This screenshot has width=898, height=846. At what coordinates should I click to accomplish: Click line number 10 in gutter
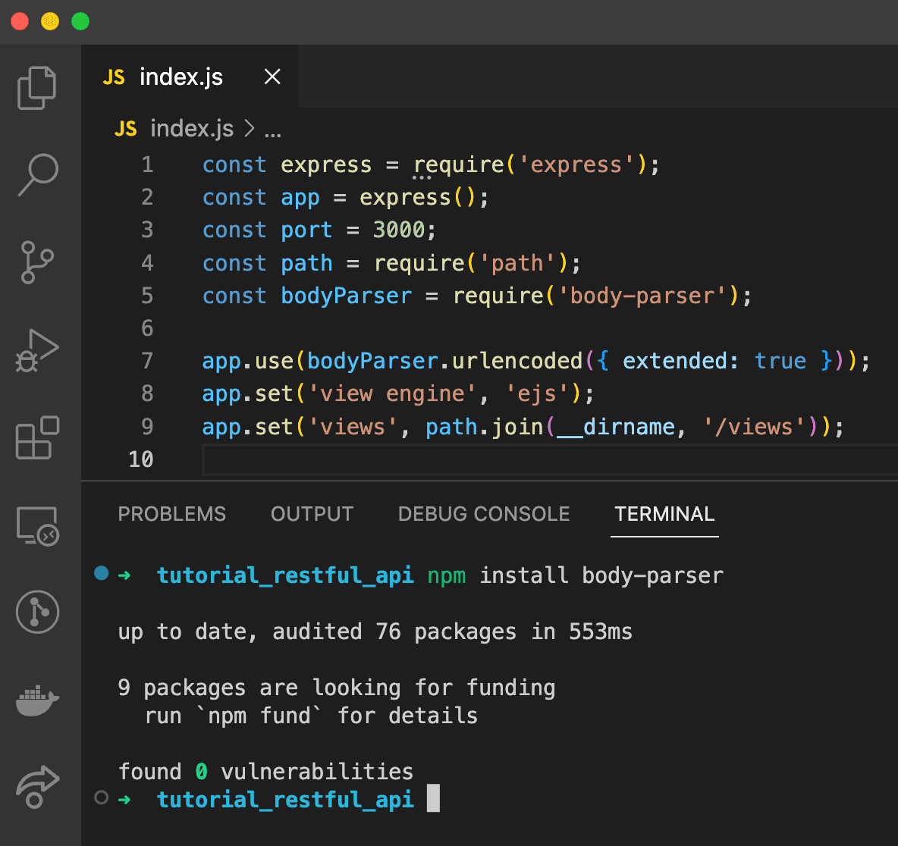[141, 459]
